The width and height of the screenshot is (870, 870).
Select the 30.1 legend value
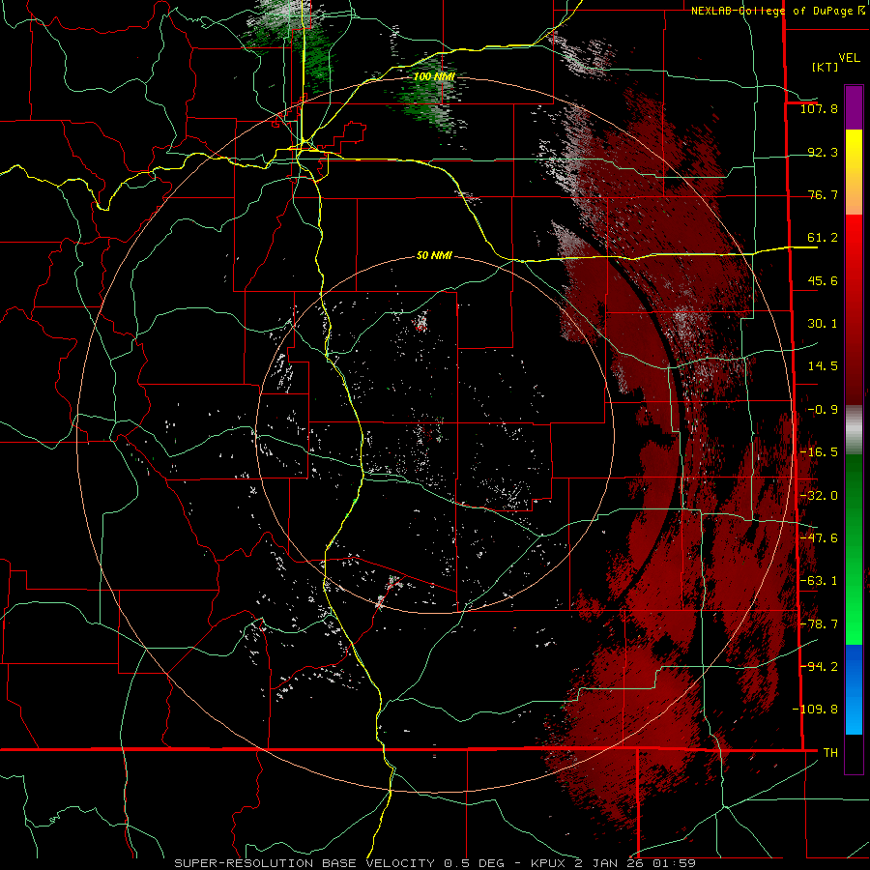coord(823,324)
